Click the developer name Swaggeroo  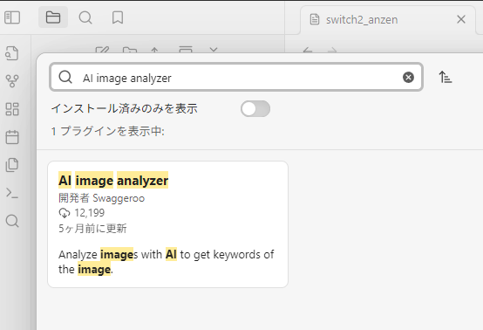point(119,198)
